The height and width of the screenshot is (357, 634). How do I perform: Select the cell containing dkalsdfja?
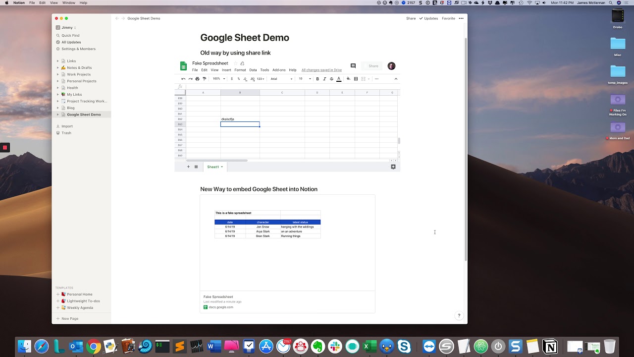(240, 119)
